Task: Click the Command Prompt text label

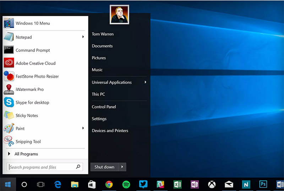Action: tap(33, 50)
